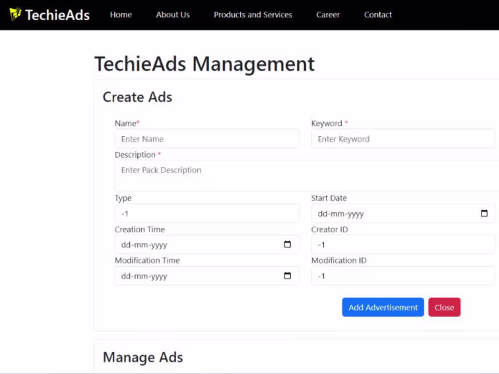Click the Enter Keyword field
The width and height of the screenshot is (499, 374).
[403, 138]
